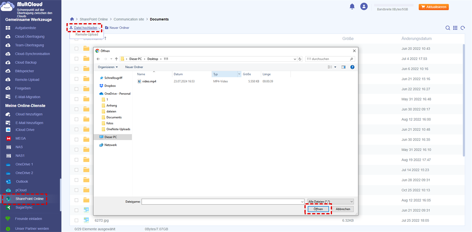Go to the home breadcrumb icon
Screen dimensions: 472x232
tap(72, 19)
